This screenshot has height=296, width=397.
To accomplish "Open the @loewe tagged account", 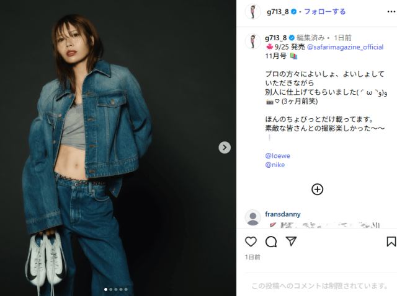I will pyautogui.click(x=277, y=155).
